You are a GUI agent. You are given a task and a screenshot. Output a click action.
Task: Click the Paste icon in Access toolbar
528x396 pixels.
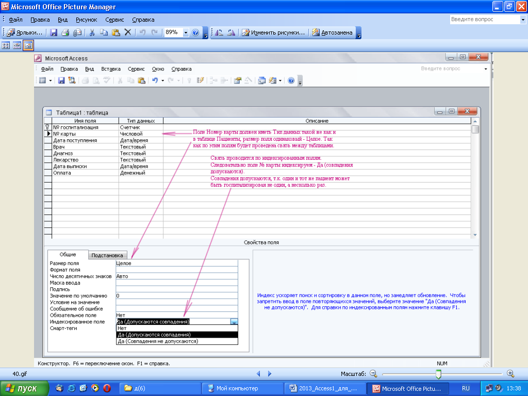(x=141, y=80)
